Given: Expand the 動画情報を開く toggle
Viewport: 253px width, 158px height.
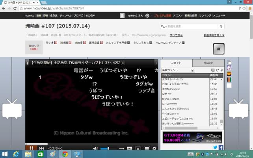Looking at the screenshot, I should tap(214, 35).
